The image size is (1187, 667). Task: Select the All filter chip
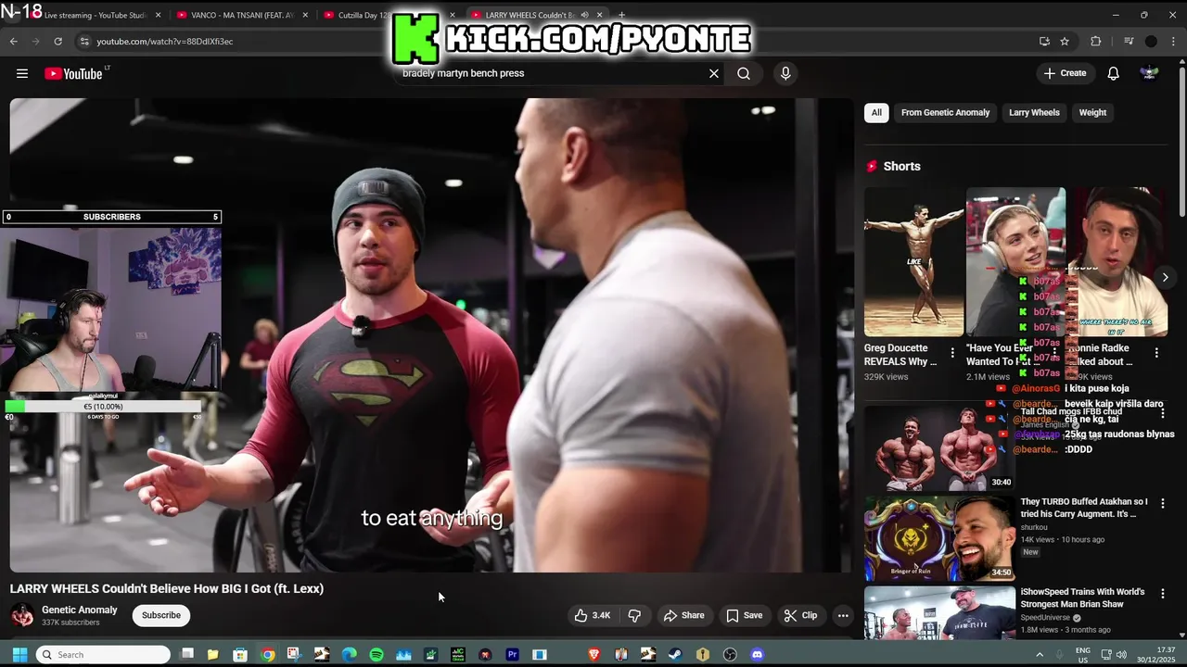(876, 112)
